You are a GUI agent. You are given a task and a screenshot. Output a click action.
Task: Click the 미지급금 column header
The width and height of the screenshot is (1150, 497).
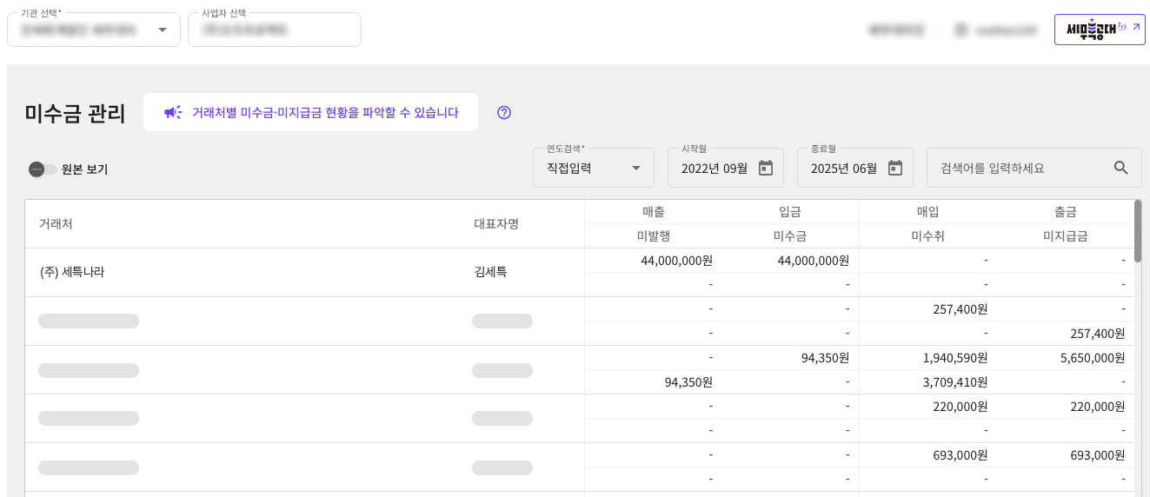point(1065,236)
